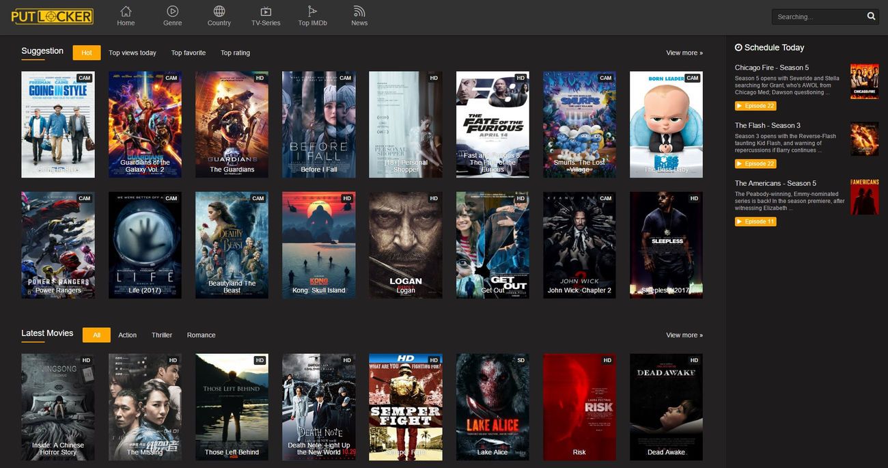Open Personal Shopper movie poster
This screenshot has height=468, width=888.
coord(406,124)
